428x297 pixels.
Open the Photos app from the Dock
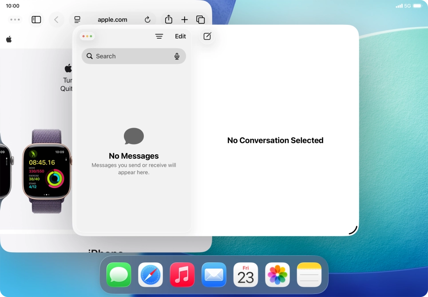click(x=277, y=274)
